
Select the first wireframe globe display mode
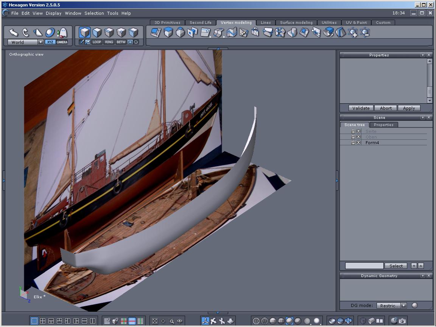pyautogui.click(x=256, y=321)
